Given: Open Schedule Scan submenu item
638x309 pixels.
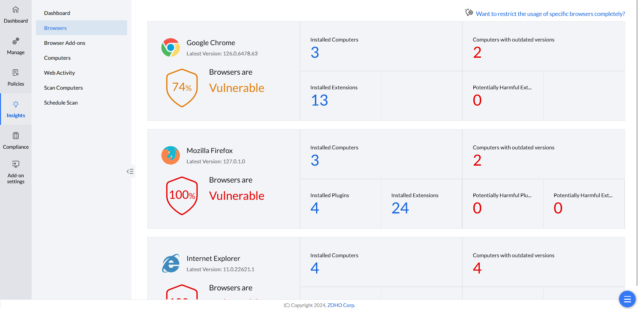Looking at the screenshot, I should pos(61,103).
